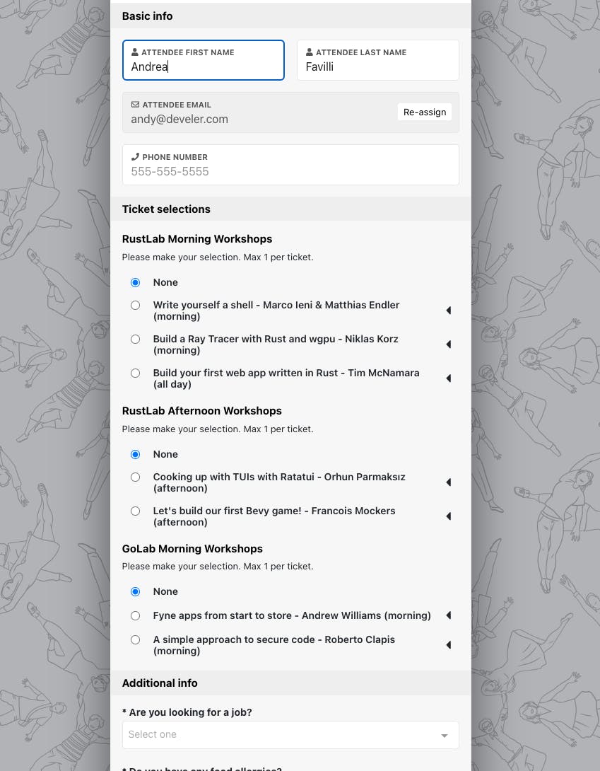Expand details for Write yourself a shell workshop
This screenshot has width=600, height=771.
coord(448,311)
